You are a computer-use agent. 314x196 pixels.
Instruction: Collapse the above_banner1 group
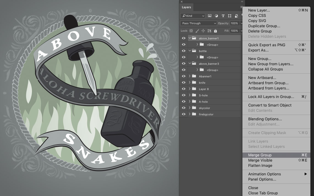(190, 38)
